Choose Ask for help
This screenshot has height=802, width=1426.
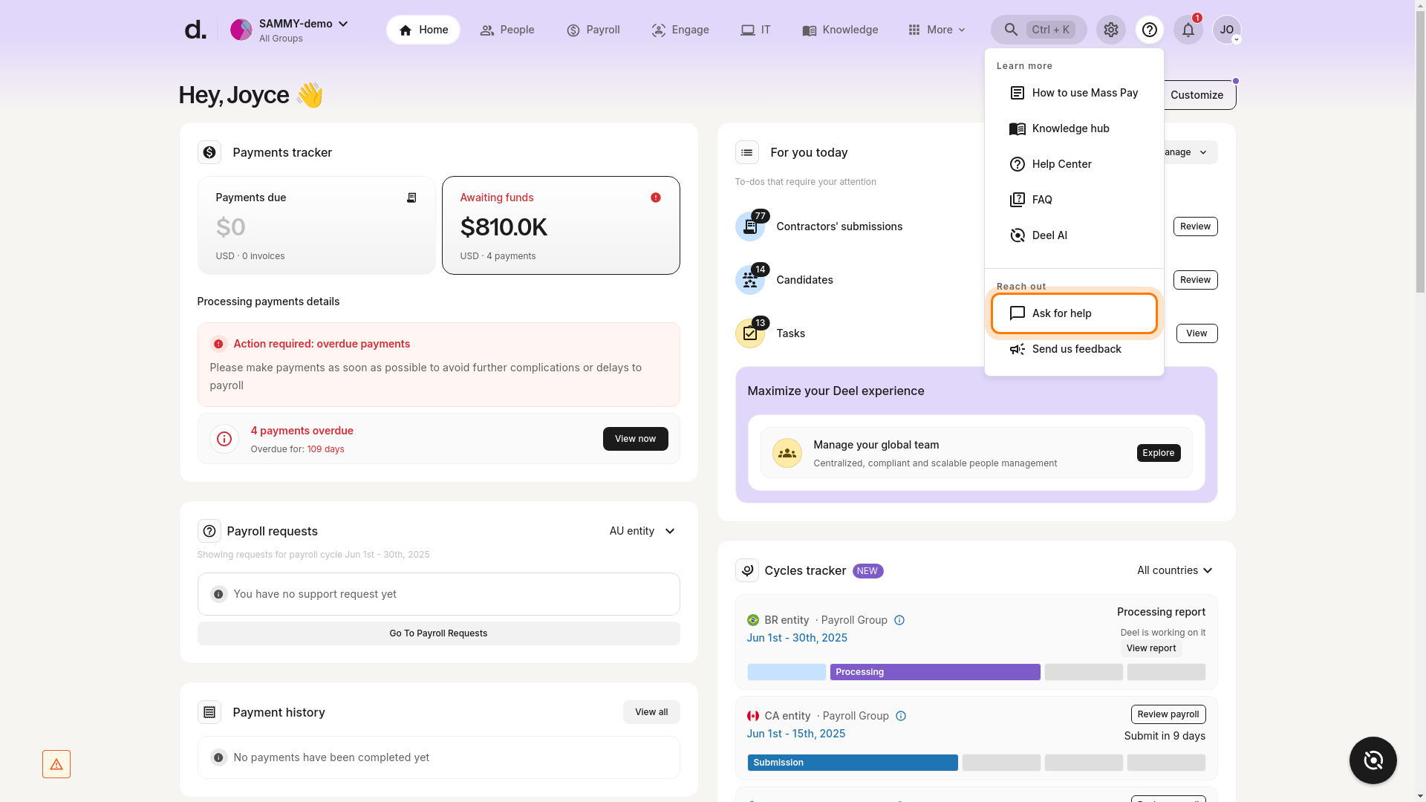(1074, 313)
